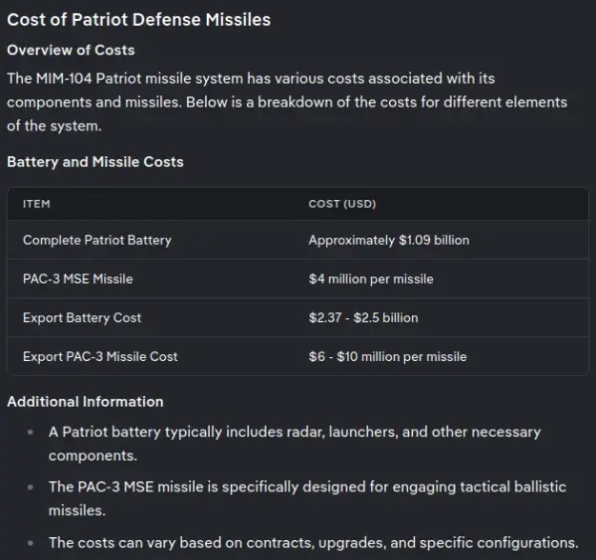Click the Approximately $1.09 billion cell

(389, 240)
